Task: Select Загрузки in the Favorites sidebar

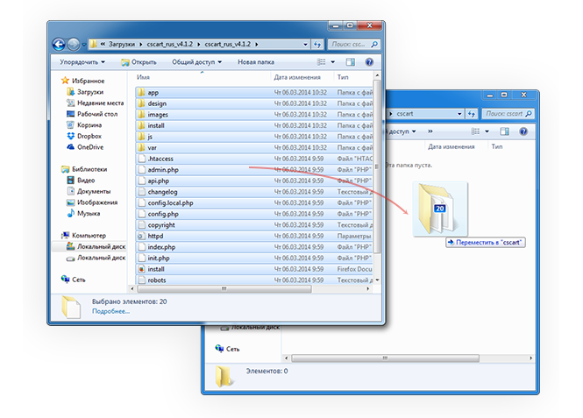Action: pyautogui.click(x=91, y=91)
